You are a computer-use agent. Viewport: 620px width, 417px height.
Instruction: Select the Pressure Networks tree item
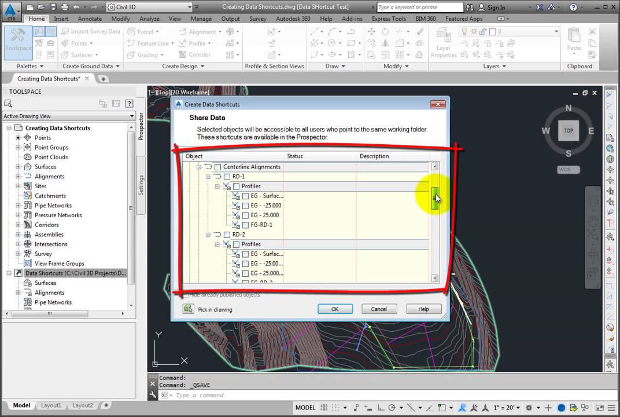pos(58,215)
